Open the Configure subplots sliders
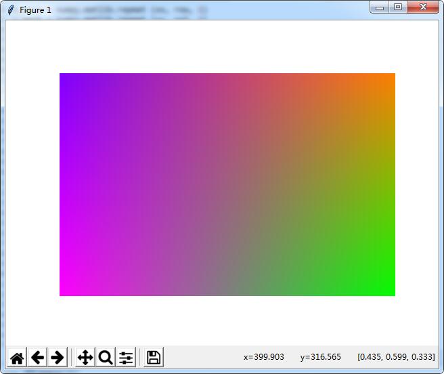Viewport: 444px width, 374px height. click(126, 357)
